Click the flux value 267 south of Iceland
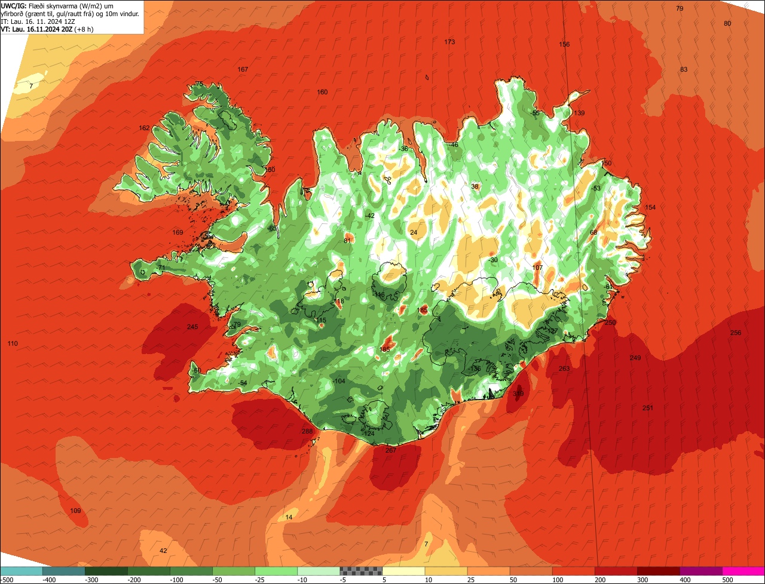The image size is (765, 584). pos(390,450)
